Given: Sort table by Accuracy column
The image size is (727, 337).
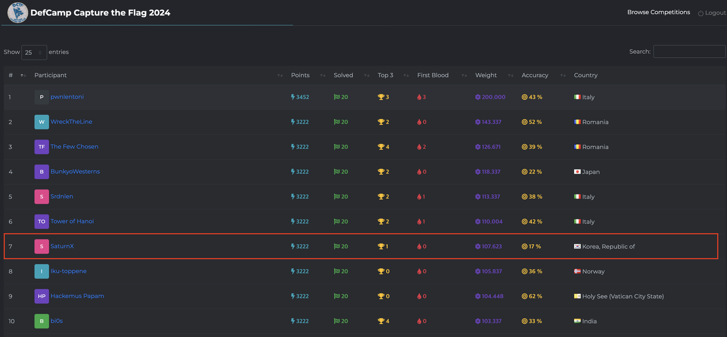Looking at the screenshot, I should pos(544,75).
